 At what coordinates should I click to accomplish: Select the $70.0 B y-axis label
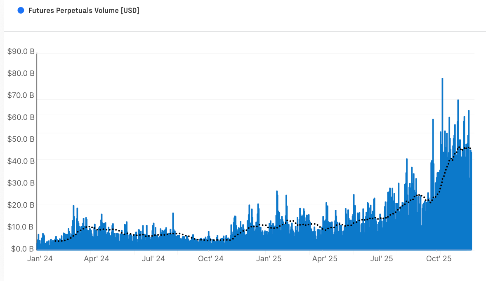(21, 95)
